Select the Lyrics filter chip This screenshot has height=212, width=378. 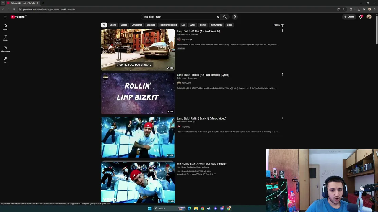click(193, 25)
